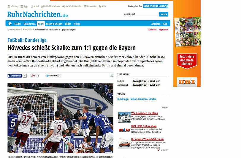Open the Bilder menu item
This screenshot has width=241, height=158.
68,24
